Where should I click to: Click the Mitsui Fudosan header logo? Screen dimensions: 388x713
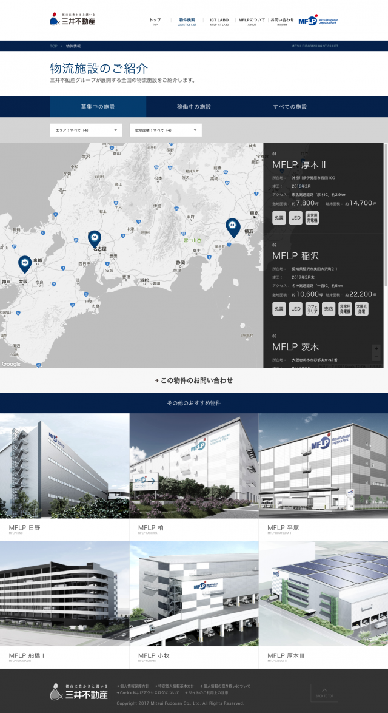(x=73, y=20)
